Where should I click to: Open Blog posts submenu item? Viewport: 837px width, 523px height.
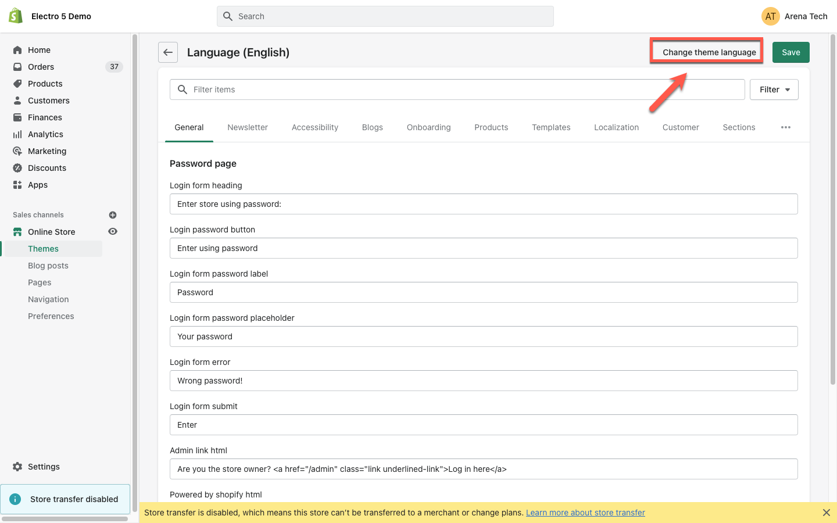tap(48, 266)
